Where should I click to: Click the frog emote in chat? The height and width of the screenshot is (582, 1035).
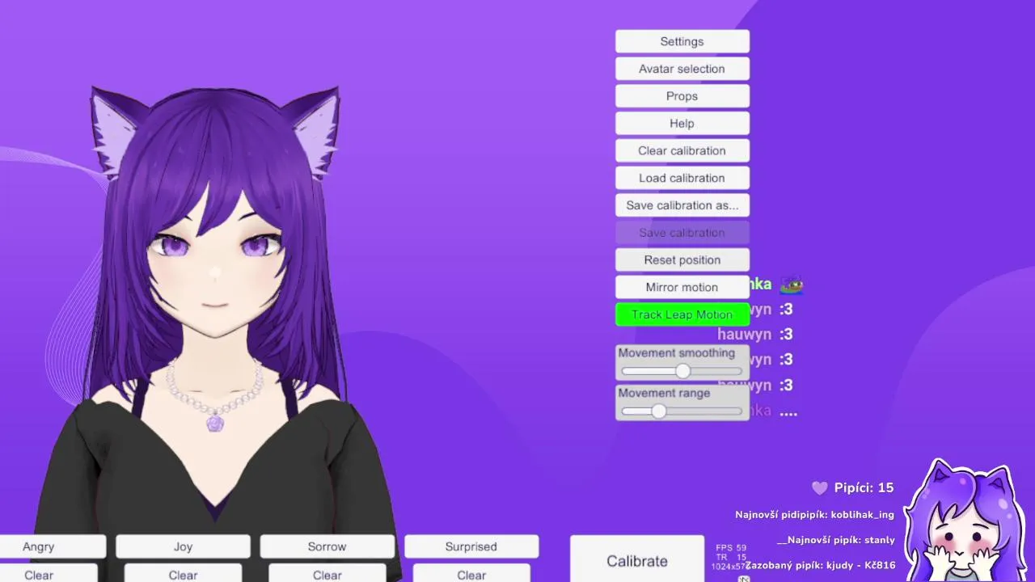[791, 285]
